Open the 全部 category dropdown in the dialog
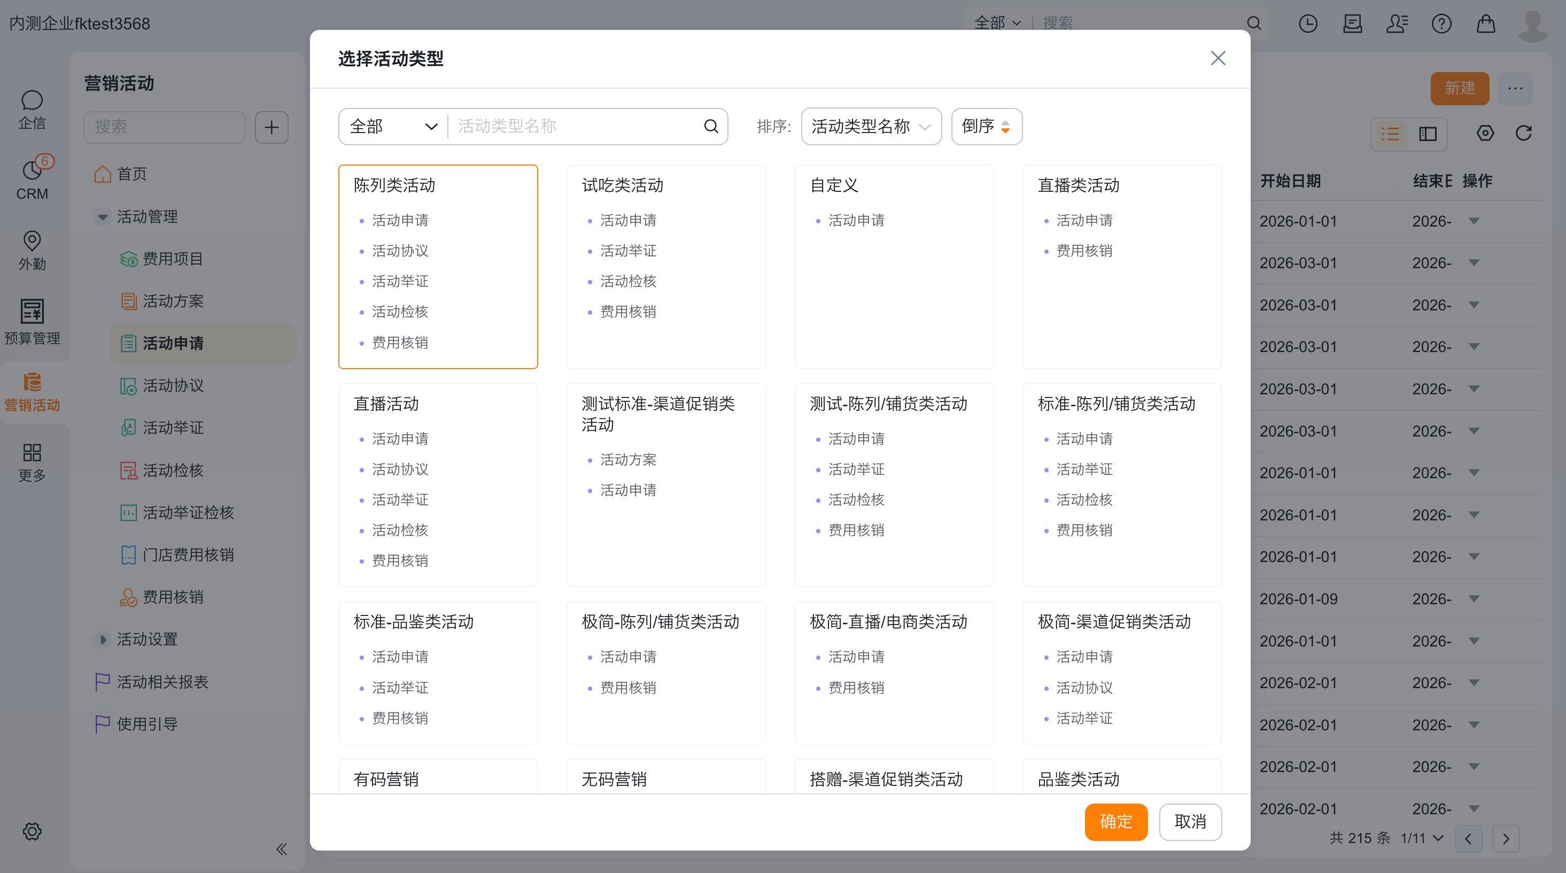The height and width of the screenshot is (873, 1566). click(393, 127)
